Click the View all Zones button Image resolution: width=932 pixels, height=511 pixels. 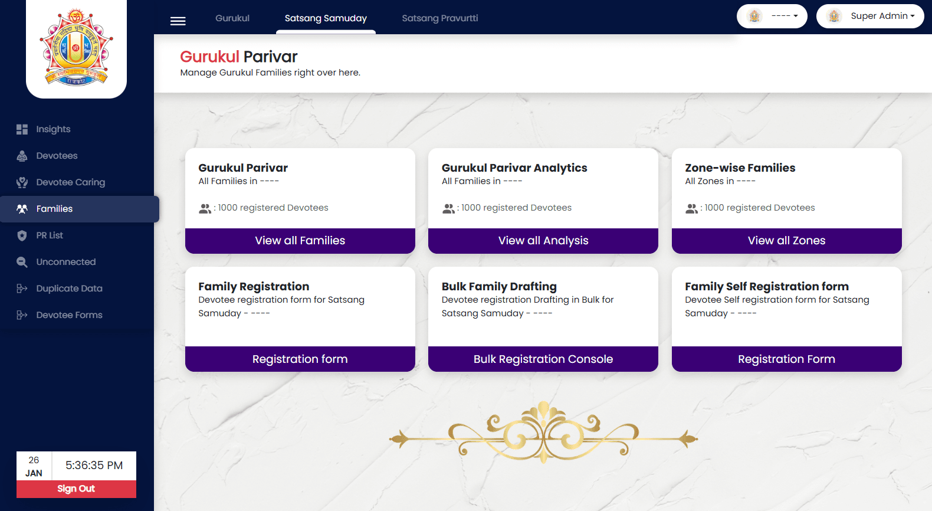786,241
